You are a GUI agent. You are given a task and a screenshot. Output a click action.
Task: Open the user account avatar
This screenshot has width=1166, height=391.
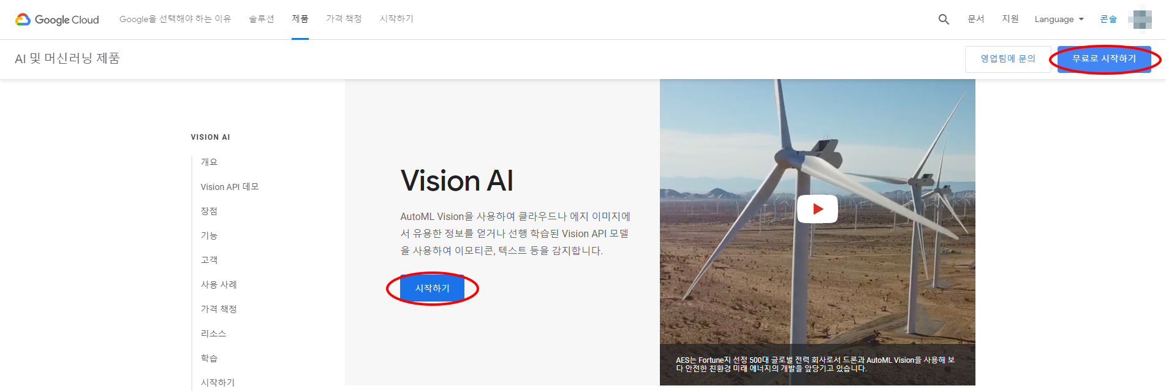pyautogui.click(x=1140, y=19)
